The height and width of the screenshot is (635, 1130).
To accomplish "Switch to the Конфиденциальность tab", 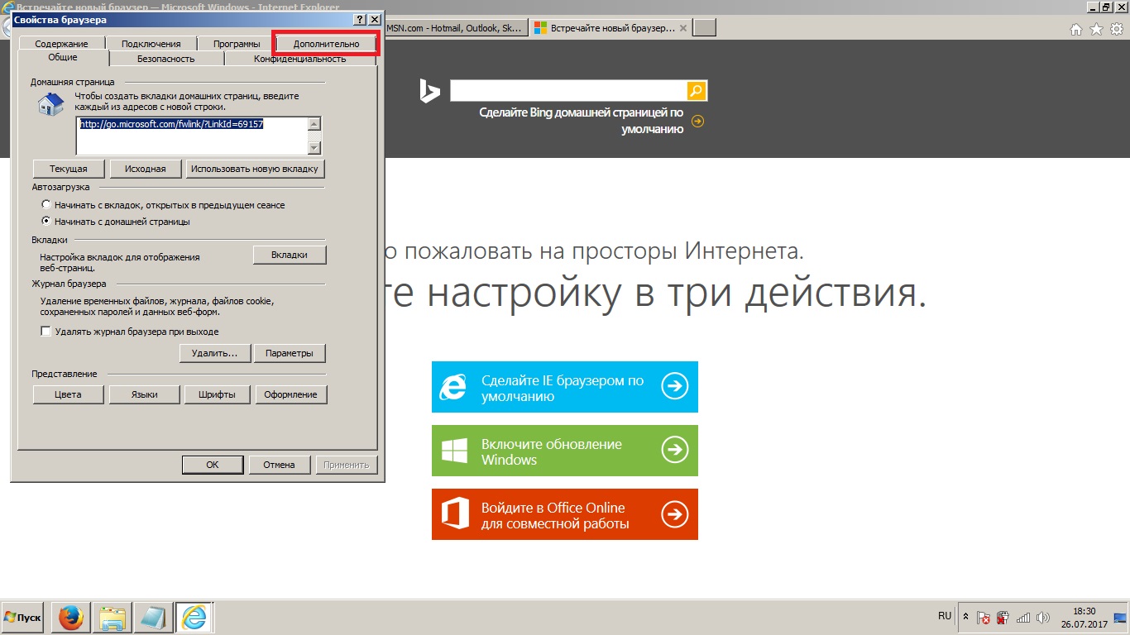I will click(x=299, y=59).
